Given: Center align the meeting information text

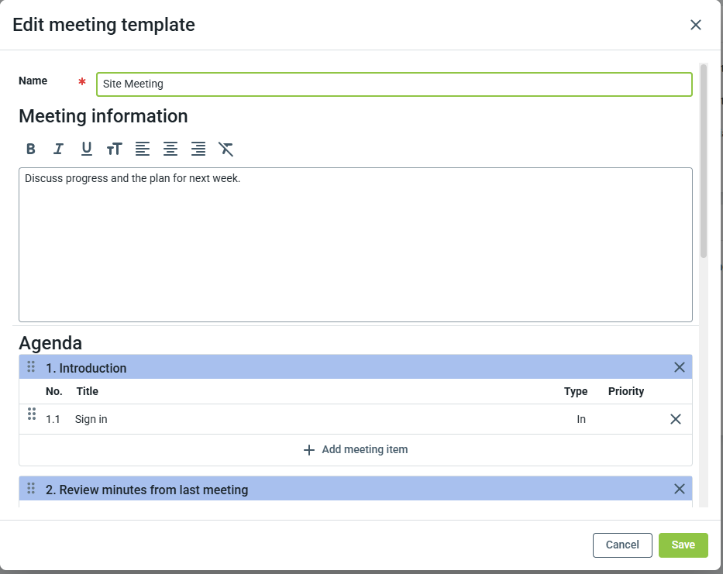Looking at the screenshot, I should (170, 149).
